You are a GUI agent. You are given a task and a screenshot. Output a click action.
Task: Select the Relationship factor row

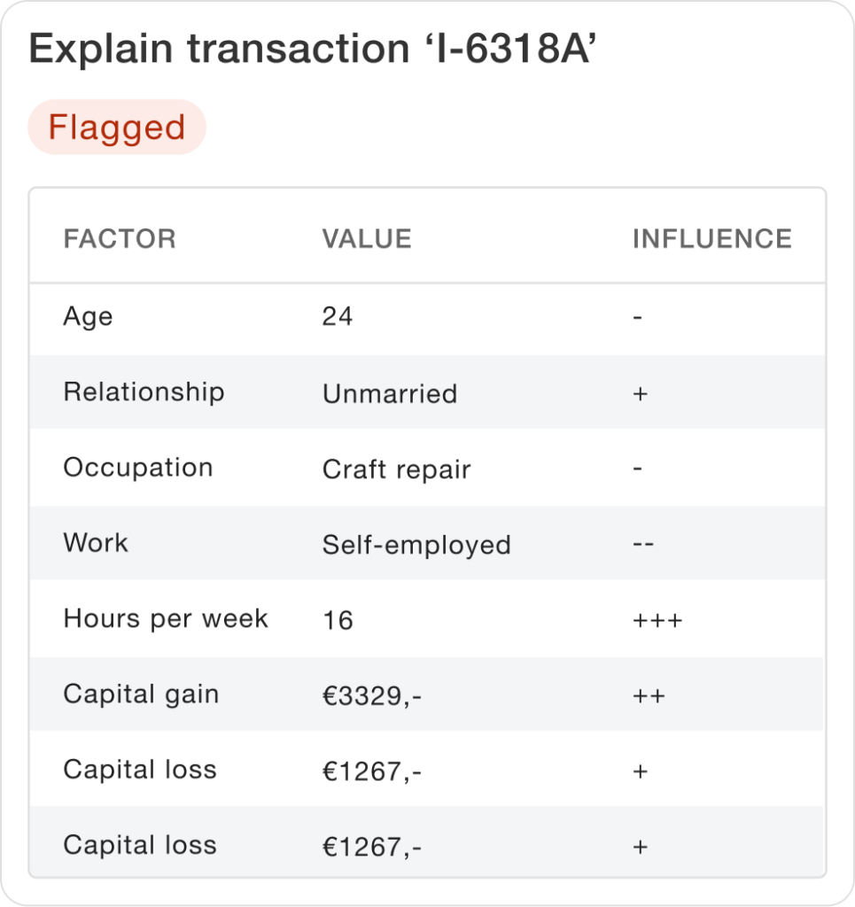point(427,392)
